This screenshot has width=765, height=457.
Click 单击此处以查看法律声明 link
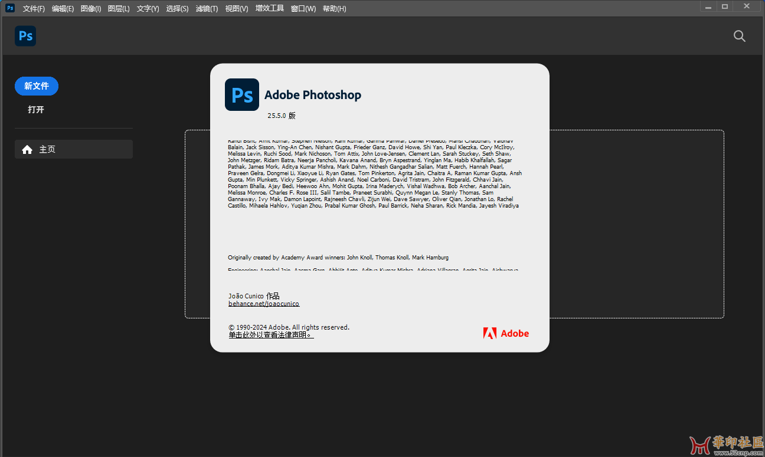pyautogui.click(x=271, y=335)
